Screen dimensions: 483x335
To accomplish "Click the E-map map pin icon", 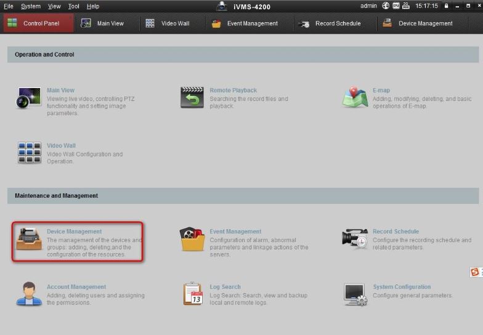I will pos(355,97).
